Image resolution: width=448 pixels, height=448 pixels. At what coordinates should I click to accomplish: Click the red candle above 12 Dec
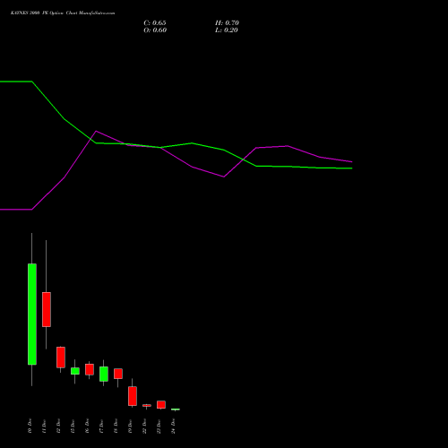tap(61, 358)
